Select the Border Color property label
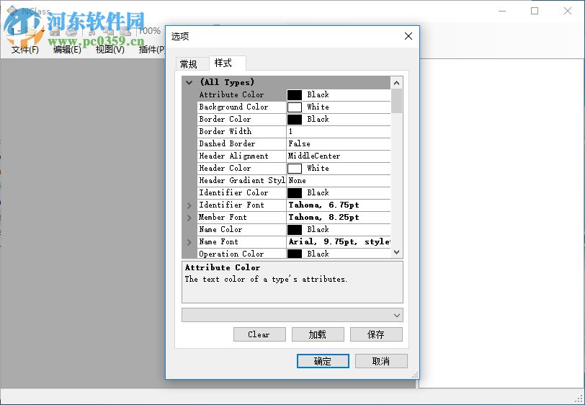Screen dimensions: 585x405 [x=225, y=120]
